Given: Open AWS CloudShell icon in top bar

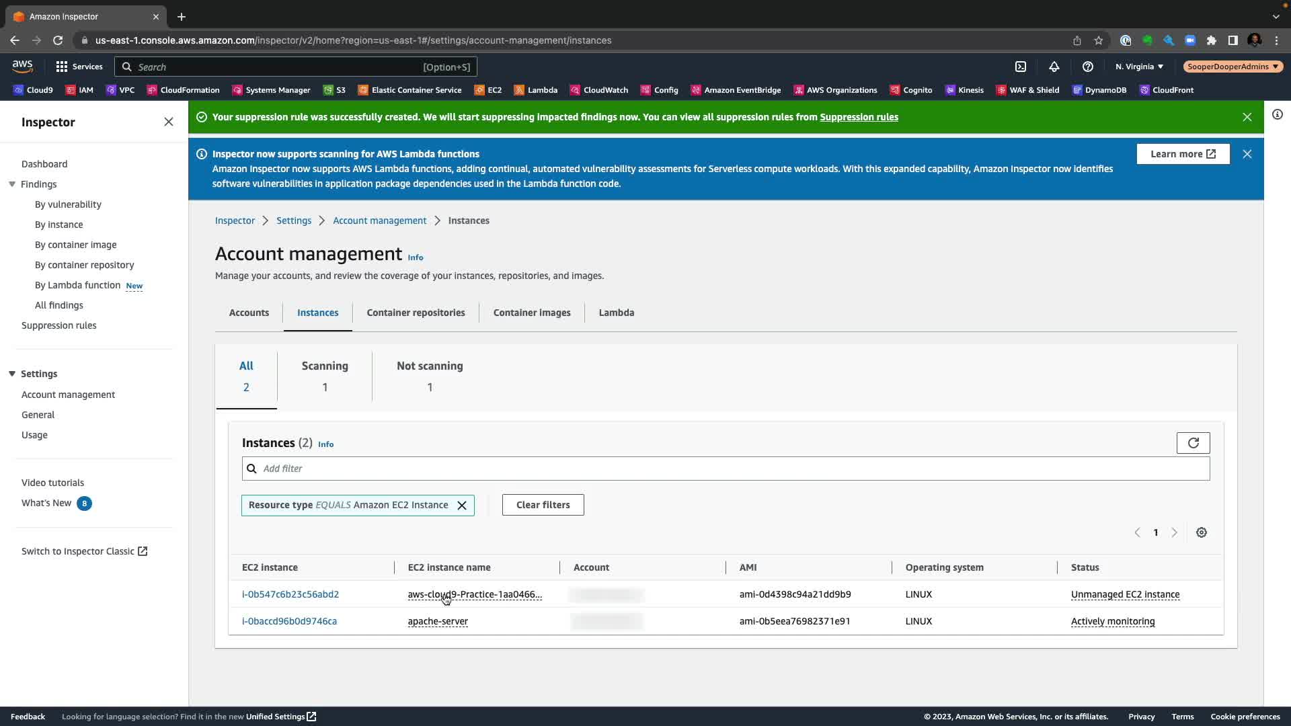Looking at the screenshot, I should 1021,67.
